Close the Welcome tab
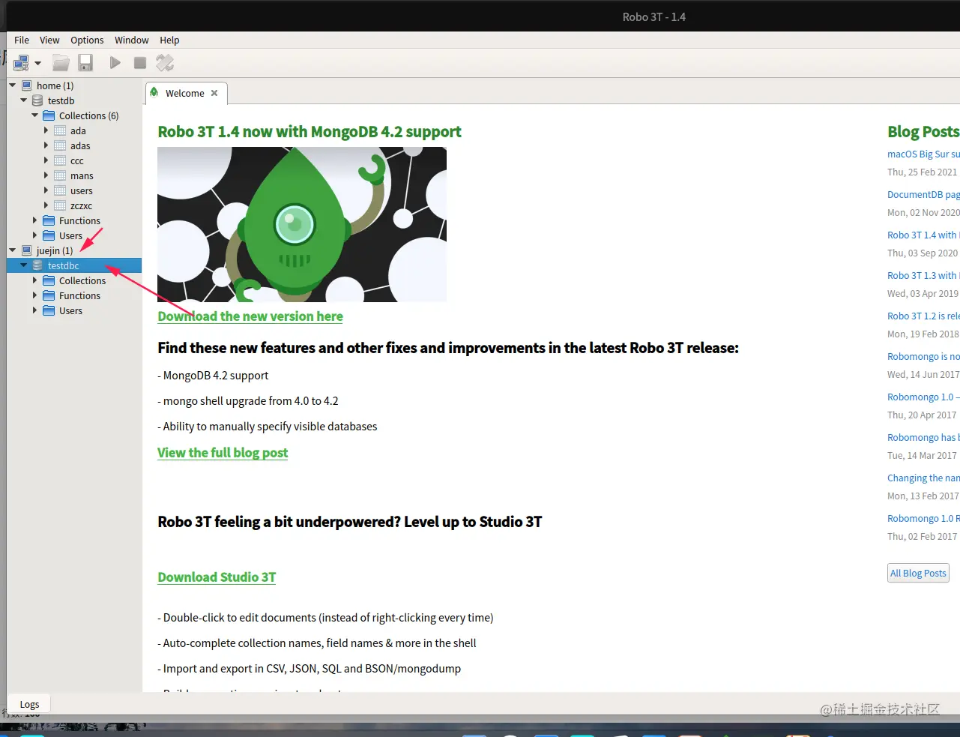Image resolution: width=960 pixels, height=737 pixels. click(214, 93)
